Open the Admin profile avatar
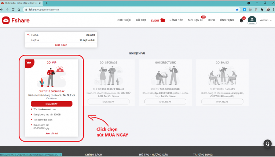This screenshot has height=157, width=275. coord(252,20)
